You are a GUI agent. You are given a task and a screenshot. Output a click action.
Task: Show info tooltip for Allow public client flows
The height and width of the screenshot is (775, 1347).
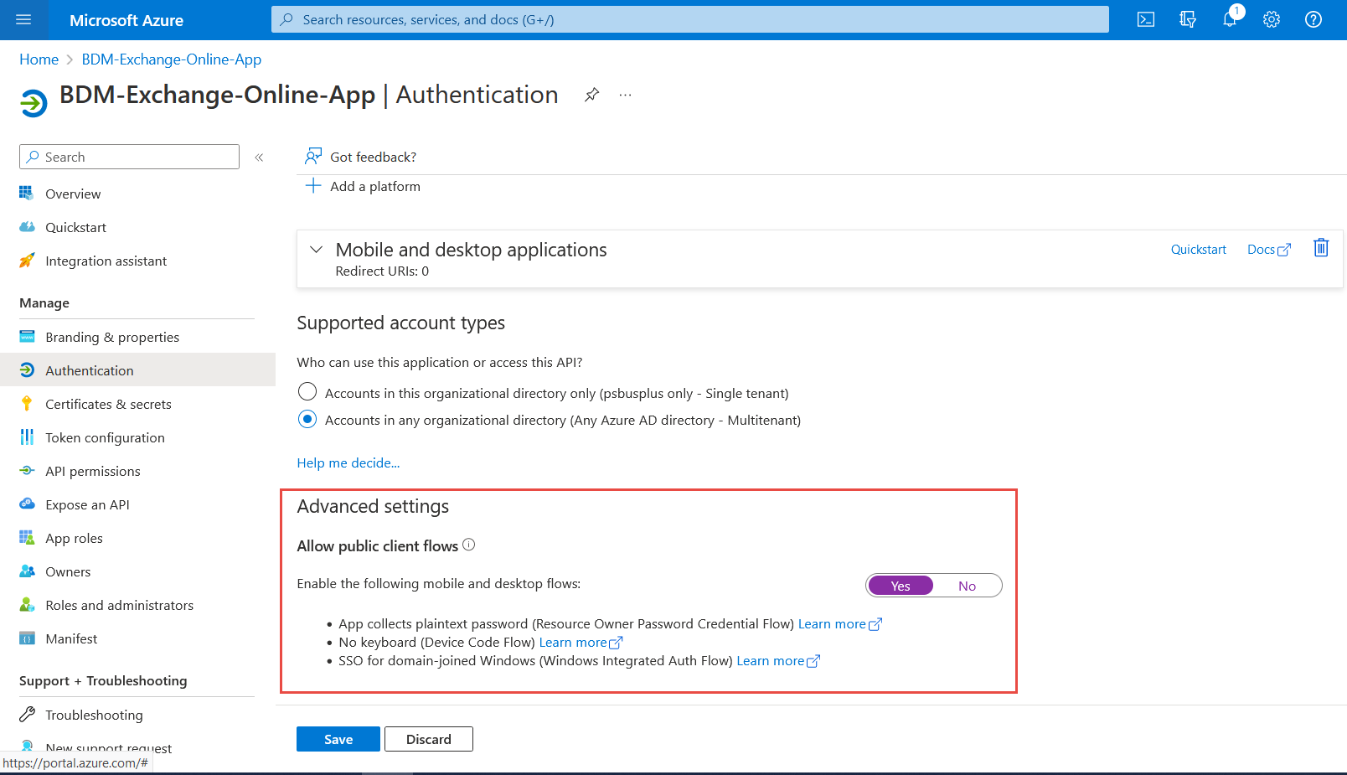pyautogui.click(x=469, y=545)
